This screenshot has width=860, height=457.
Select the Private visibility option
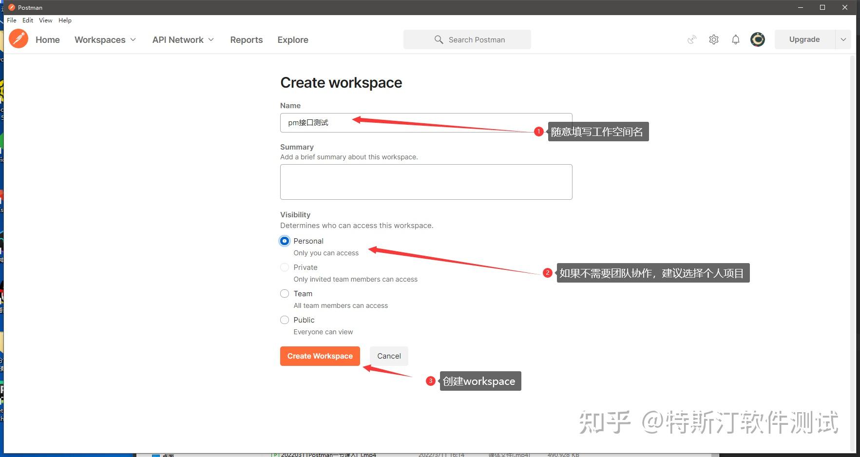tap(285, 267)
